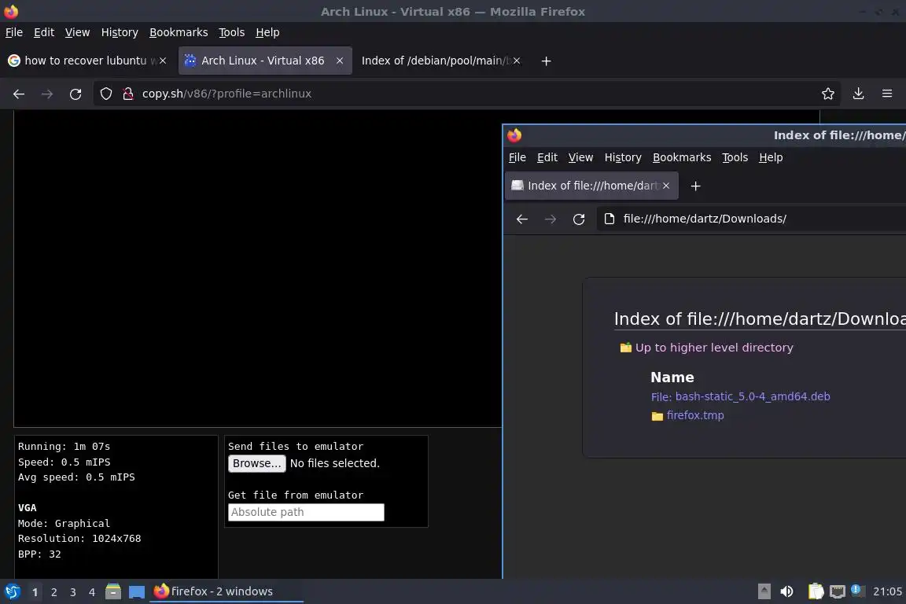Screen dimensions: 906x604
Task: Click the clock showing 21:05
Action: pyautogui.click(x=887, y=591)
